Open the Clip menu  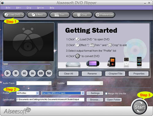click(29, 8)
